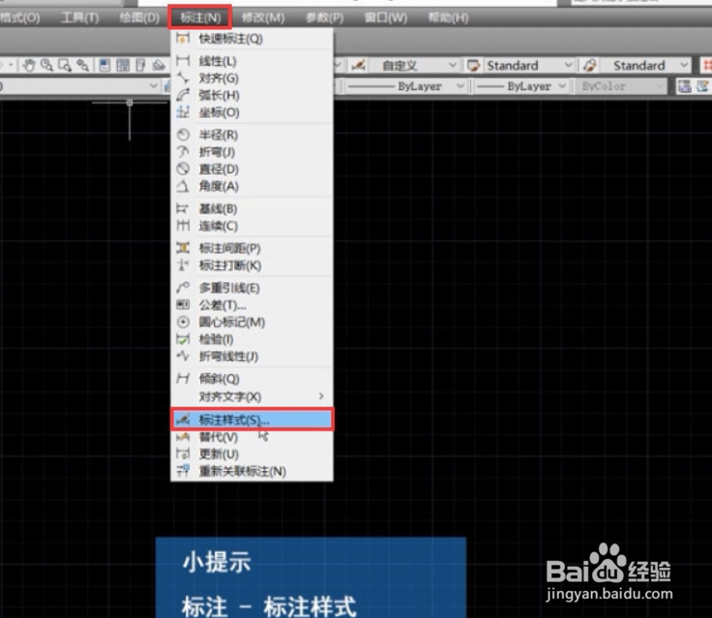Select 折弯(J) jogged dimension
Image resolution: width=712 pixels, height=618 pixels.
(x=252, y=152)
